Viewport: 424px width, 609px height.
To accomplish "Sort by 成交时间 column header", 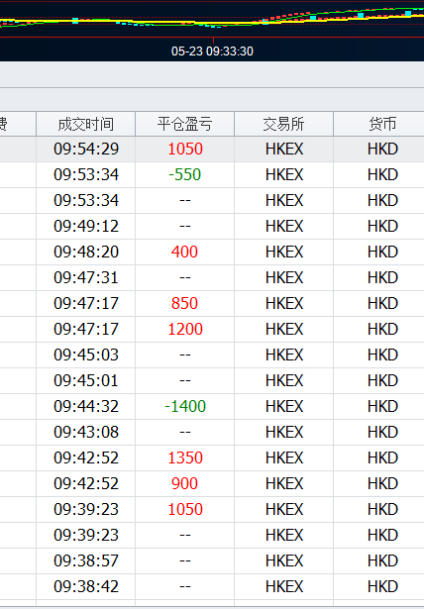I will pyautogui.click(x=85, y=124).
